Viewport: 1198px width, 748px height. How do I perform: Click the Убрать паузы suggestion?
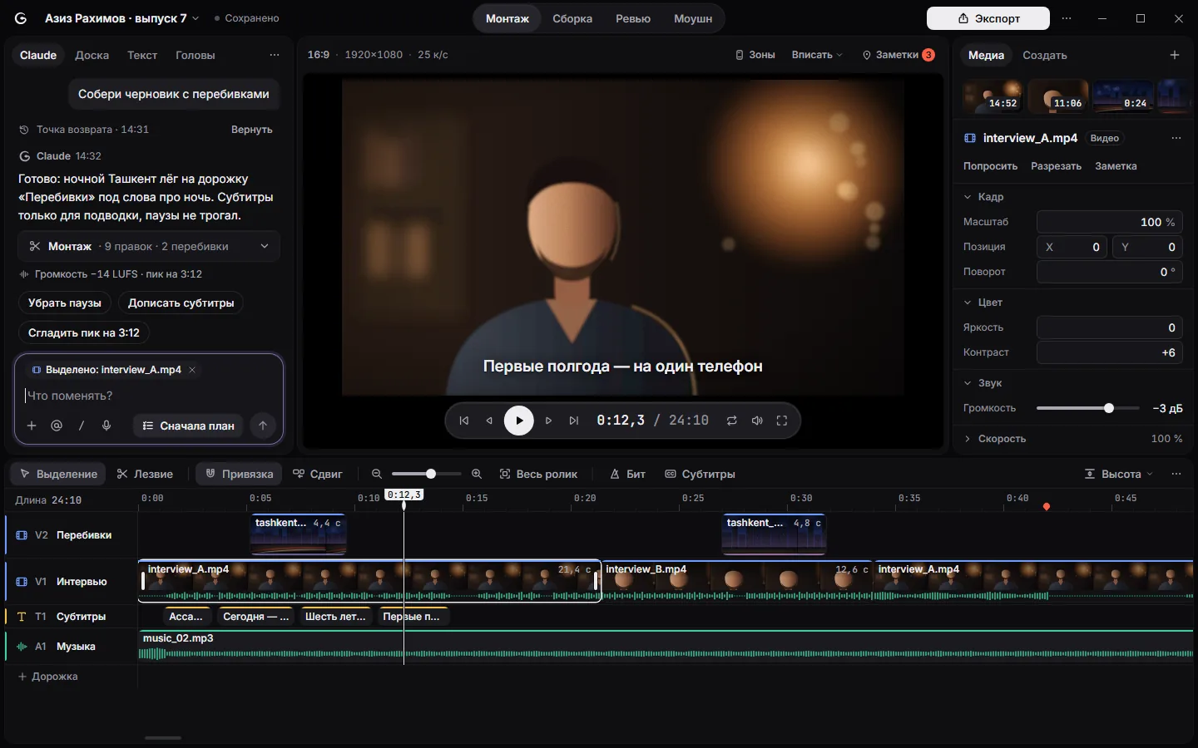click(65, 303)
